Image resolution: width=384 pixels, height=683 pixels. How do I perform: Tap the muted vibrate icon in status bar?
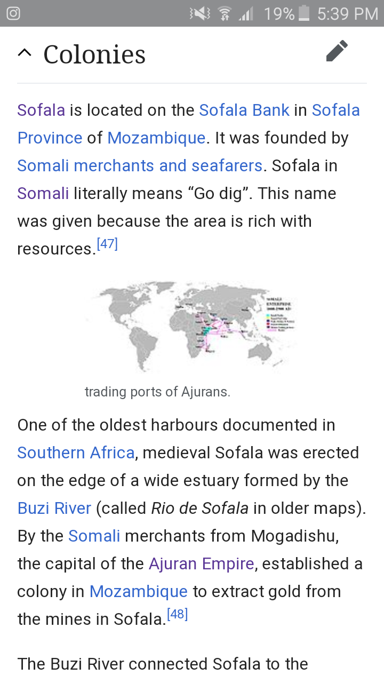200,13
